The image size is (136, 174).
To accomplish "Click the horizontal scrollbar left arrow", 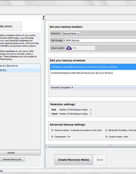I will [47, 146].
